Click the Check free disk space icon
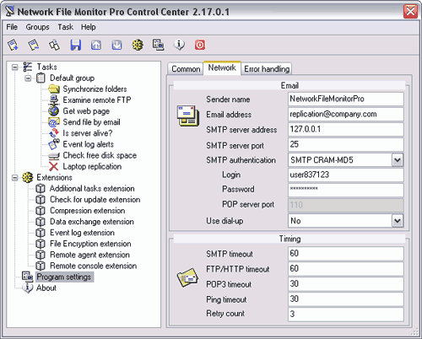This screenshot has height=339, width=422. 54,155
